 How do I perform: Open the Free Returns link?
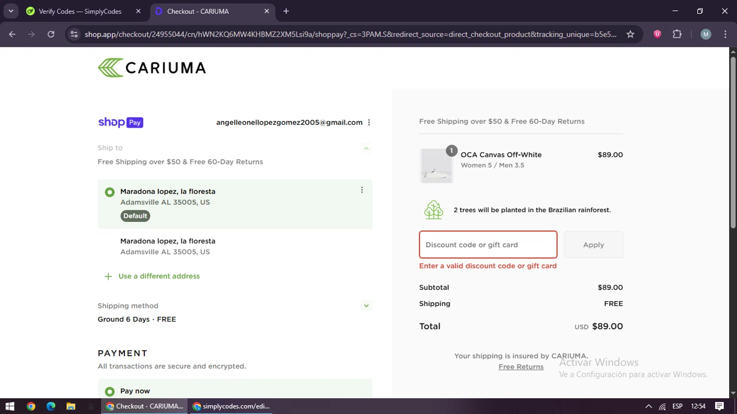tap(521, 367)
